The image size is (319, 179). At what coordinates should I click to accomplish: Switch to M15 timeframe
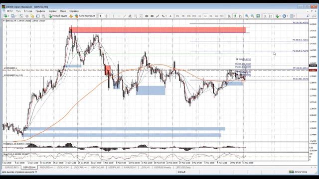tap(188, 16)
